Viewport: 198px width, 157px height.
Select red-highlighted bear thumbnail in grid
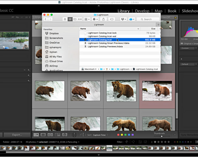(x=157, y=91)
